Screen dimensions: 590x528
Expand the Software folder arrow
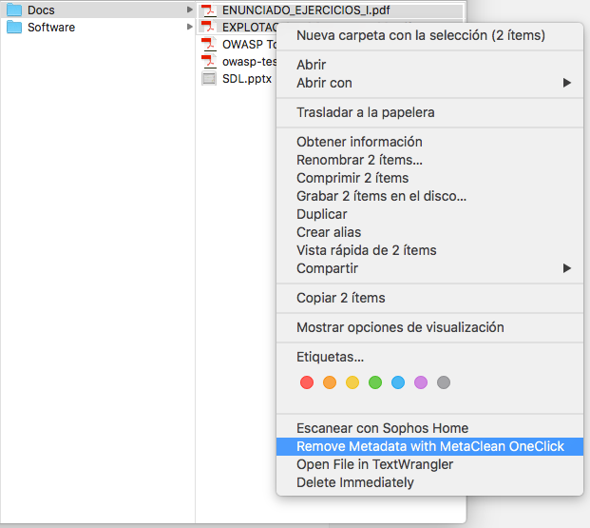[189, 27]
